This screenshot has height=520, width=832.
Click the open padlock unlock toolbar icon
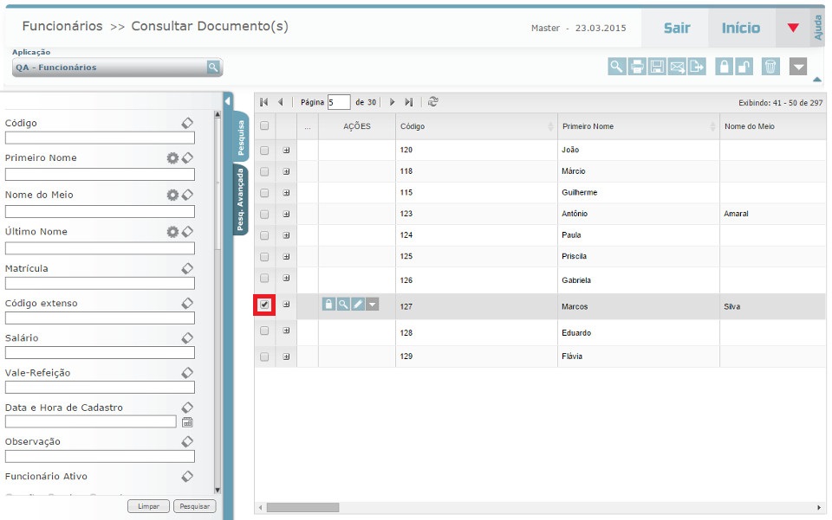pos(745,67)
